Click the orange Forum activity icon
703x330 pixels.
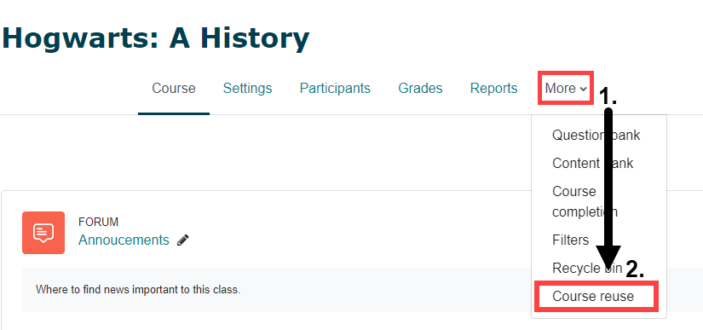(43, 233)
